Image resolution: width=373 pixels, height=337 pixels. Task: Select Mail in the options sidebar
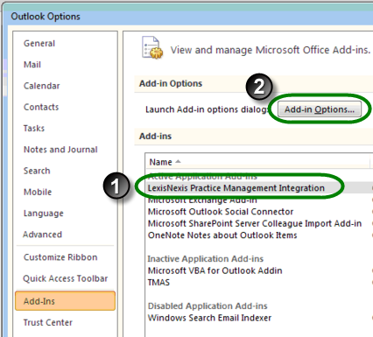click(32, 65)
